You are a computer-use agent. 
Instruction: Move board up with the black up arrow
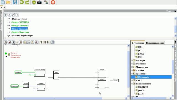pos(13,42)
